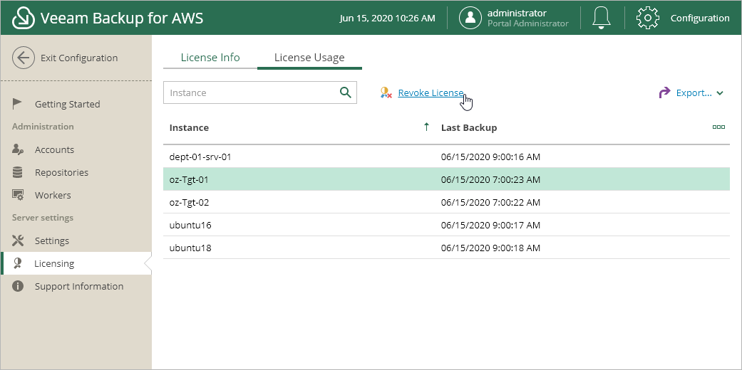Screen dimensions: 742x370
Task: Open the Configuration gear icon
Action: [x=647, y=18]
